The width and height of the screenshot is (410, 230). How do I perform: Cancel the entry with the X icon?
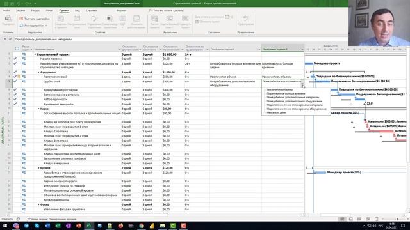click(4, 39)
